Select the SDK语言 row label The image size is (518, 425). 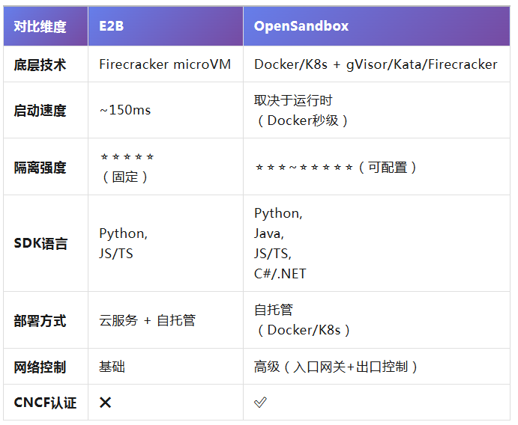40,243
